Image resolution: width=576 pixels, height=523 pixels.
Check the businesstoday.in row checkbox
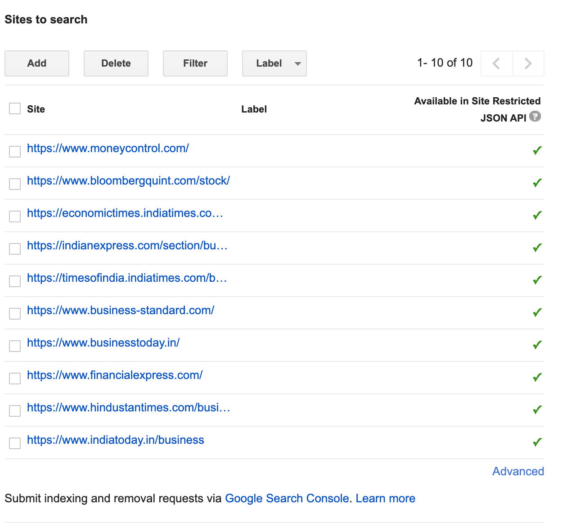(15, 346)
